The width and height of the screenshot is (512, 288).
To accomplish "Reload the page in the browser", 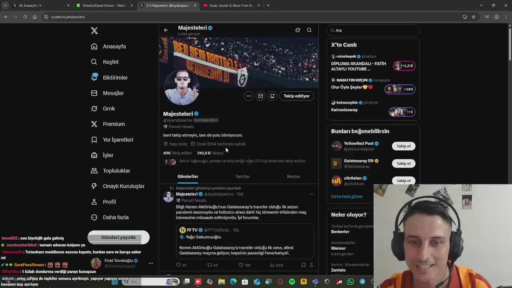I will tap(25, 17).
